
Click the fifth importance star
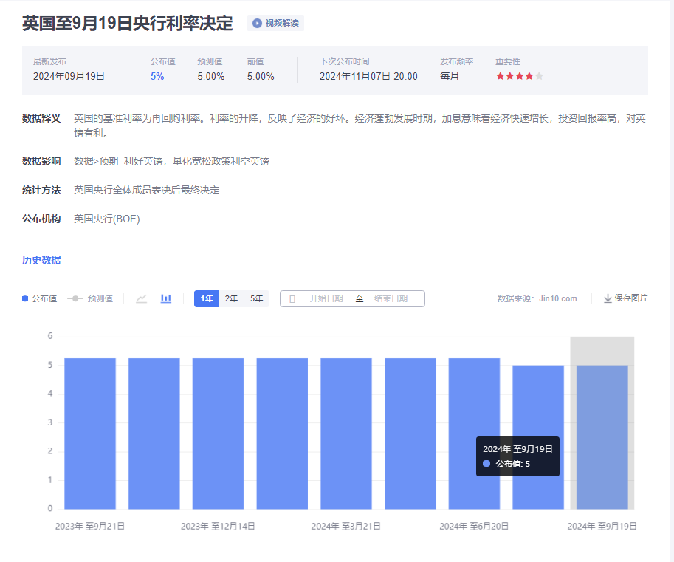[x=539, y=76]
